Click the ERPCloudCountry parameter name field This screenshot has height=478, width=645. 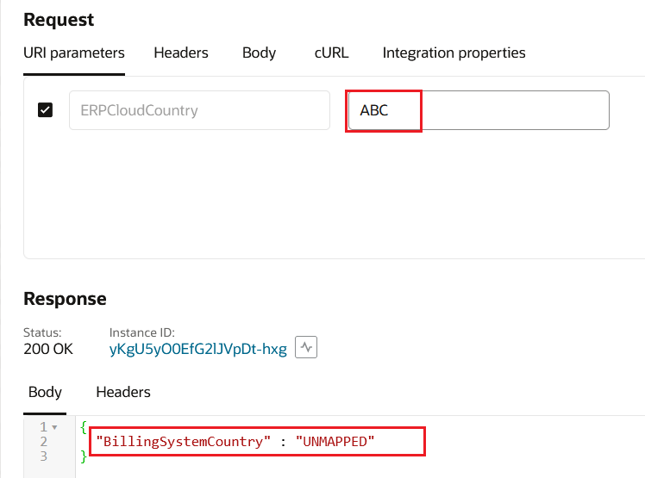point(199,110)
